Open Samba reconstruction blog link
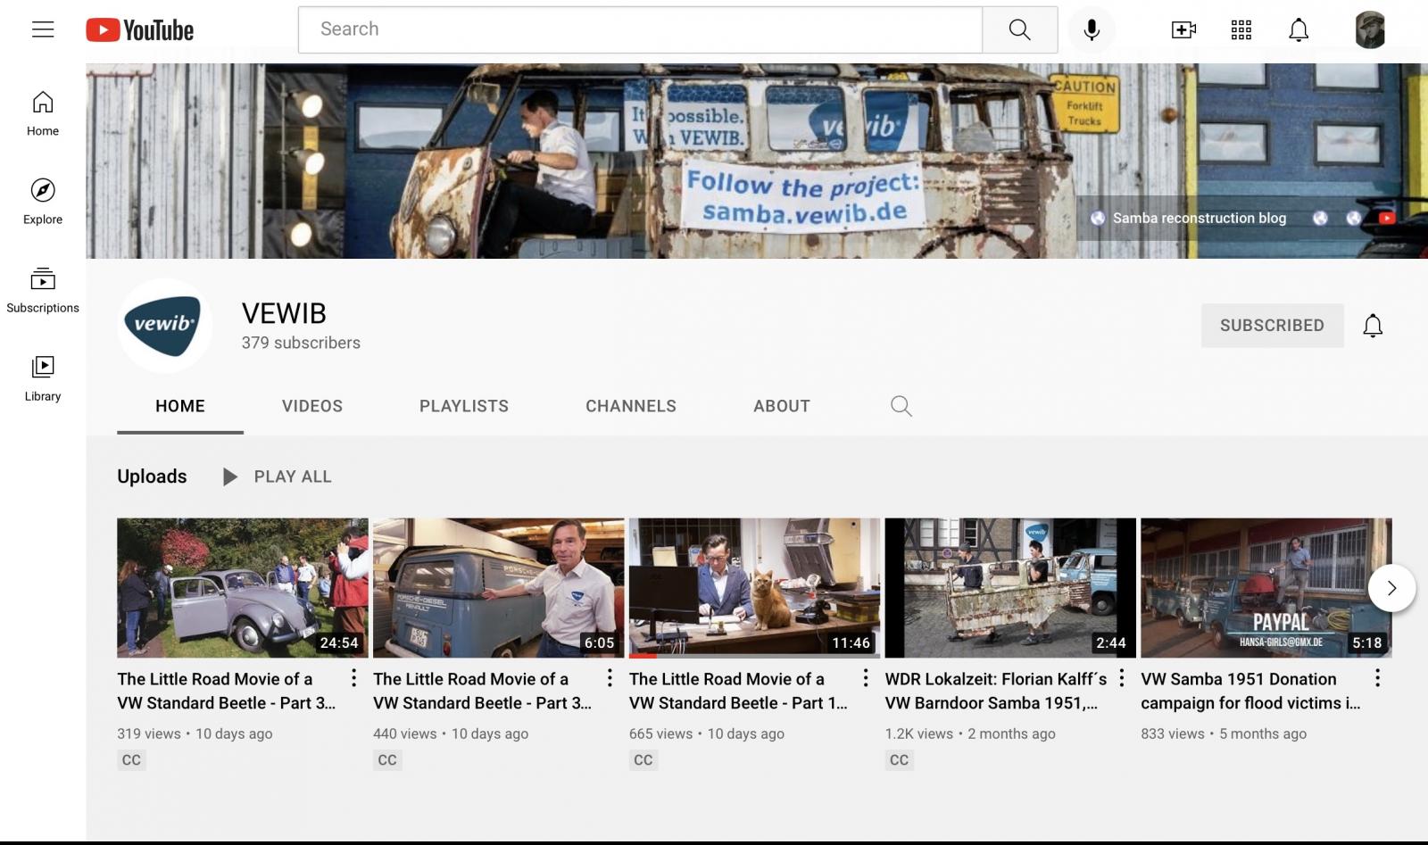Viewport: 1428px width, 845px height. coord(1188,218)
